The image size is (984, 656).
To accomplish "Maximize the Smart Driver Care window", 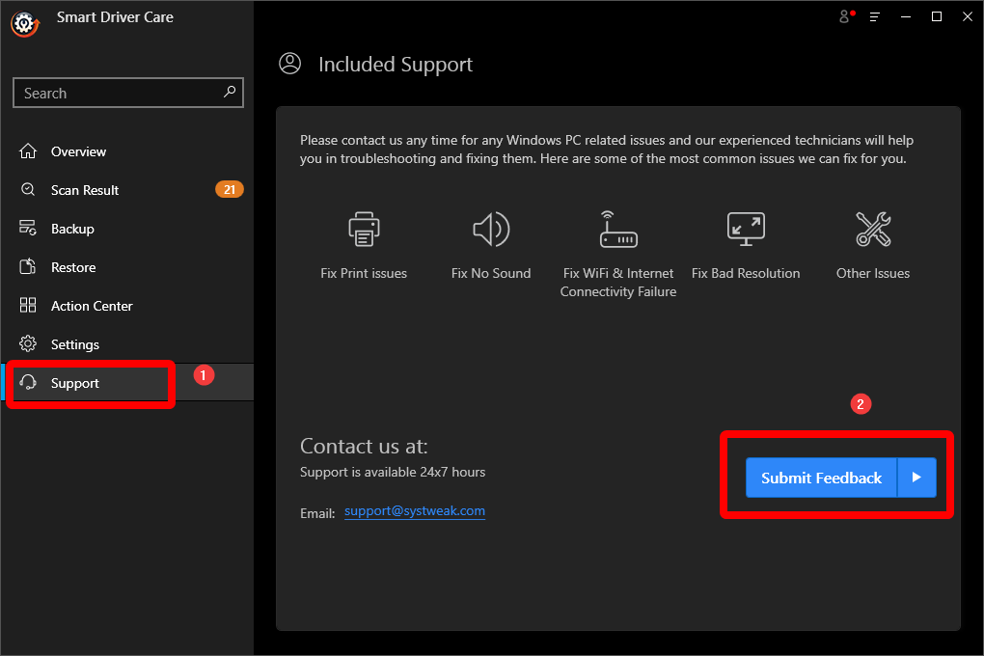I will coord(937,17).
